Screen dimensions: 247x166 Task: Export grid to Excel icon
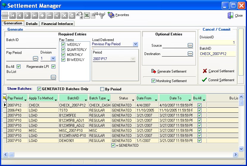pos(87,15)
